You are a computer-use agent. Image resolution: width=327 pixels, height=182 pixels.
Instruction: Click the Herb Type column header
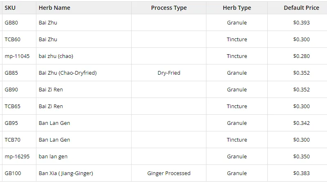(x=237, y=8)
